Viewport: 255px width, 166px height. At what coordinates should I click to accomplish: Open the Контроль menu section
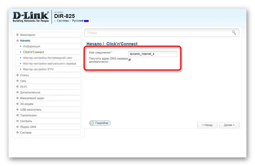coord(48,121)
